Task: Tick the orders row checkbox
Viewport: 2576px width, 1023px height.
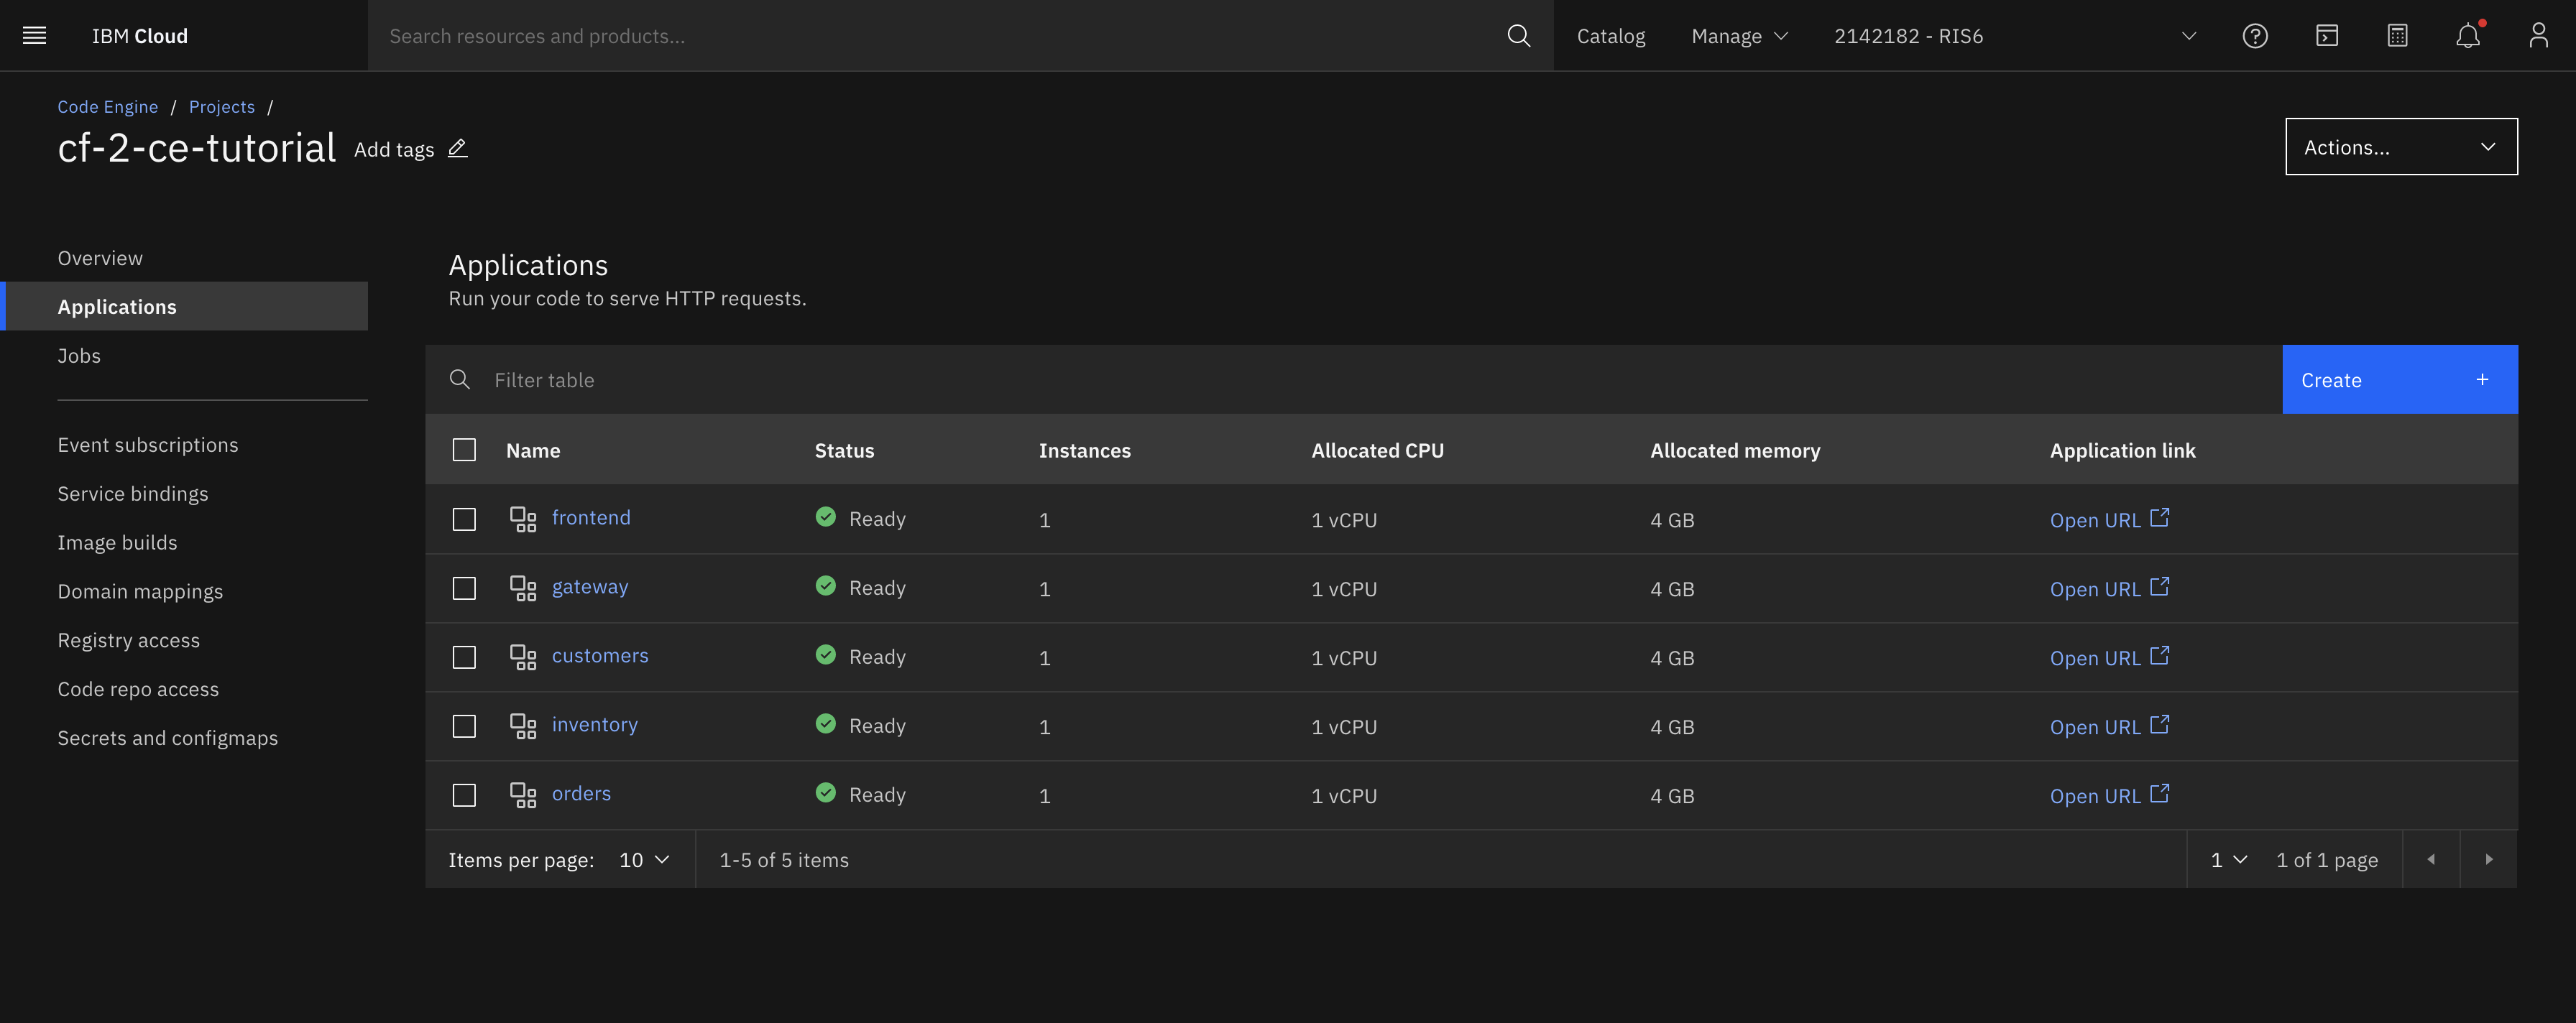Action: (464, 795)
